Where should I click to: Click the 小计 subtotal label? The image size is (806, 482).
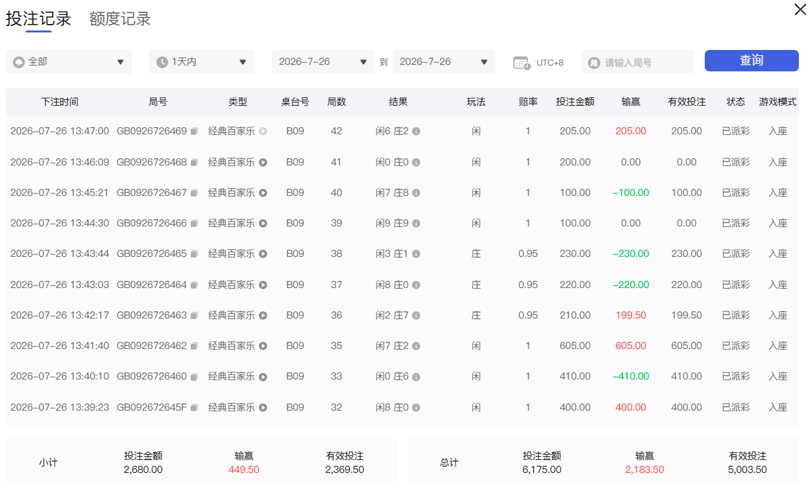click(48, 463)
